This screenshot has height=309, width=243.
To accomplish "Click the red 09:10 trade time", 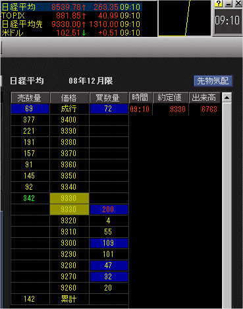I will coord(140,109).
